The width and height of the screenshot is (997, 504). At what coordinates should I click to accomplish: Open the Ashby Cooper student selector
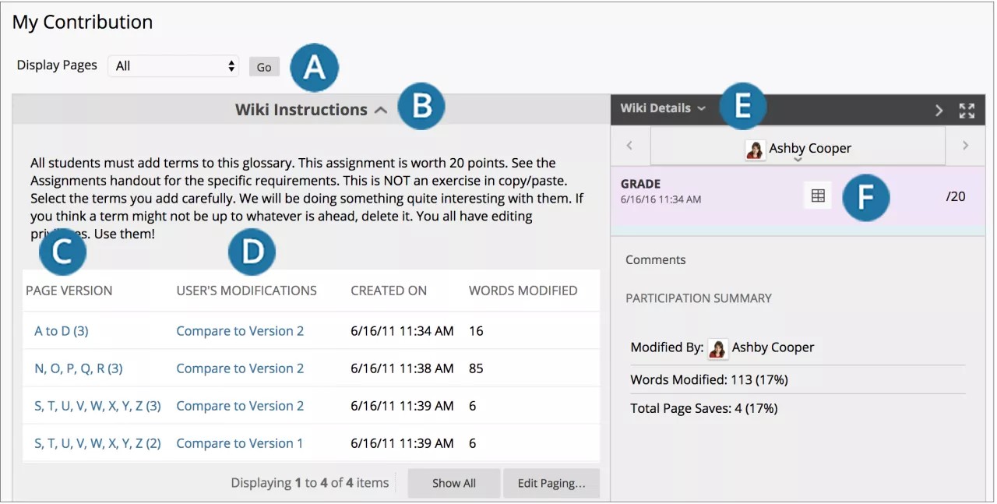[798, 148]
